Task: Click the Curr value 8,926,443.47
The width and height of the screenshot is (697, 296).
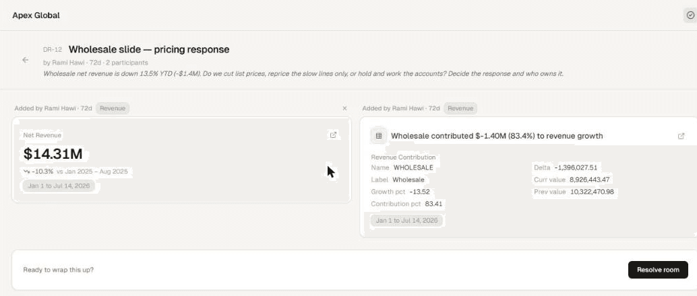Action: pos(589,180)
